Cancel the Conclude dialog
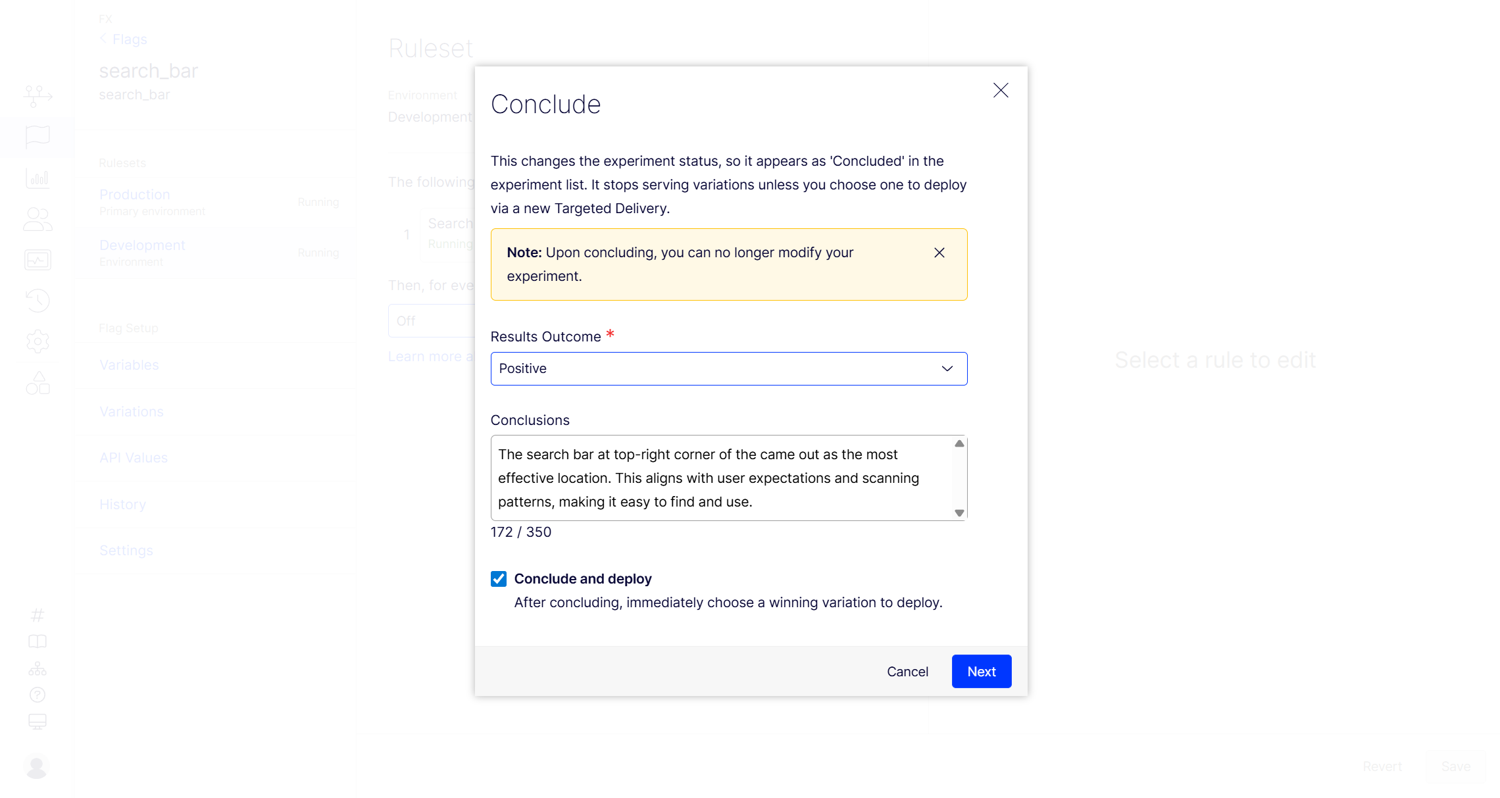This screenshot has width=1500, height=798. coord(907,671)
